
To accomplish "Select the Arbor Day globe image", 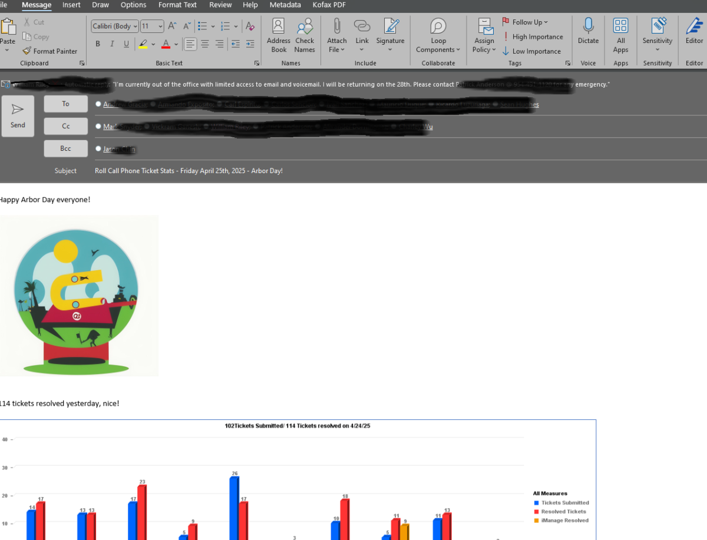I will click(79, 296).
